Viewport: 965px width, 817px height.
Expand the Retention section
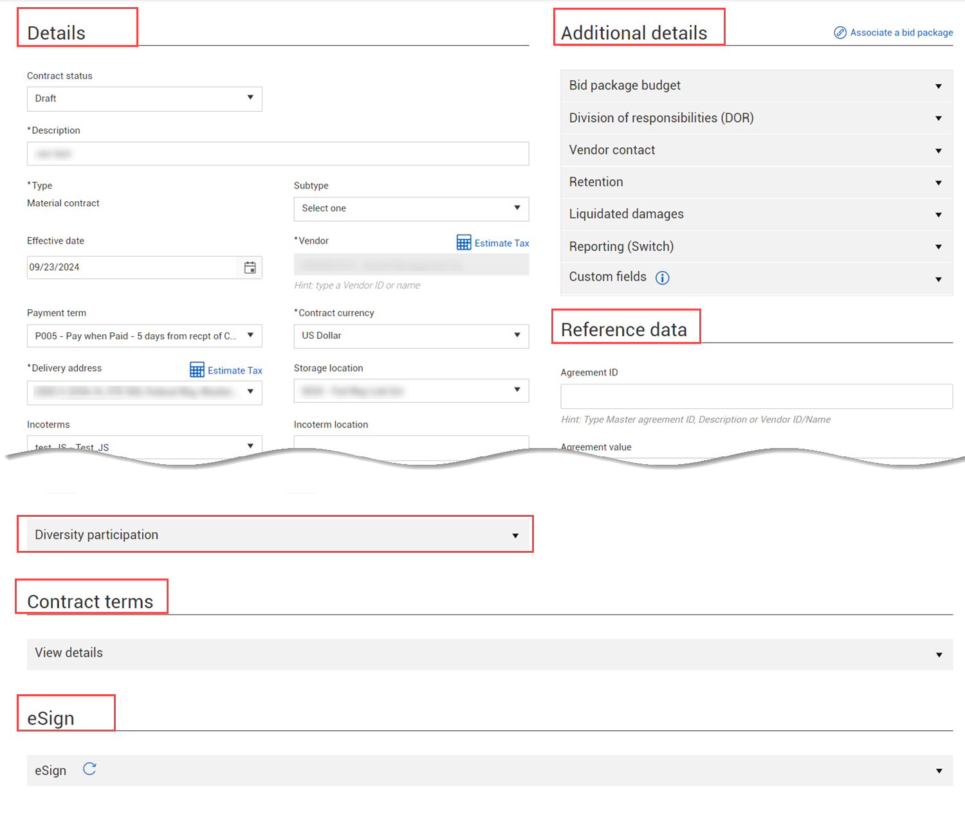[756, 183]
